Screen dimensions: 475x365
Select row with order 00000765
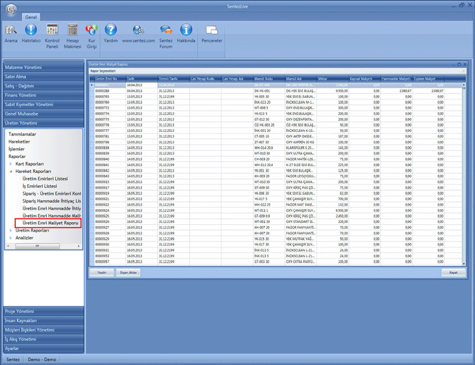276,96
